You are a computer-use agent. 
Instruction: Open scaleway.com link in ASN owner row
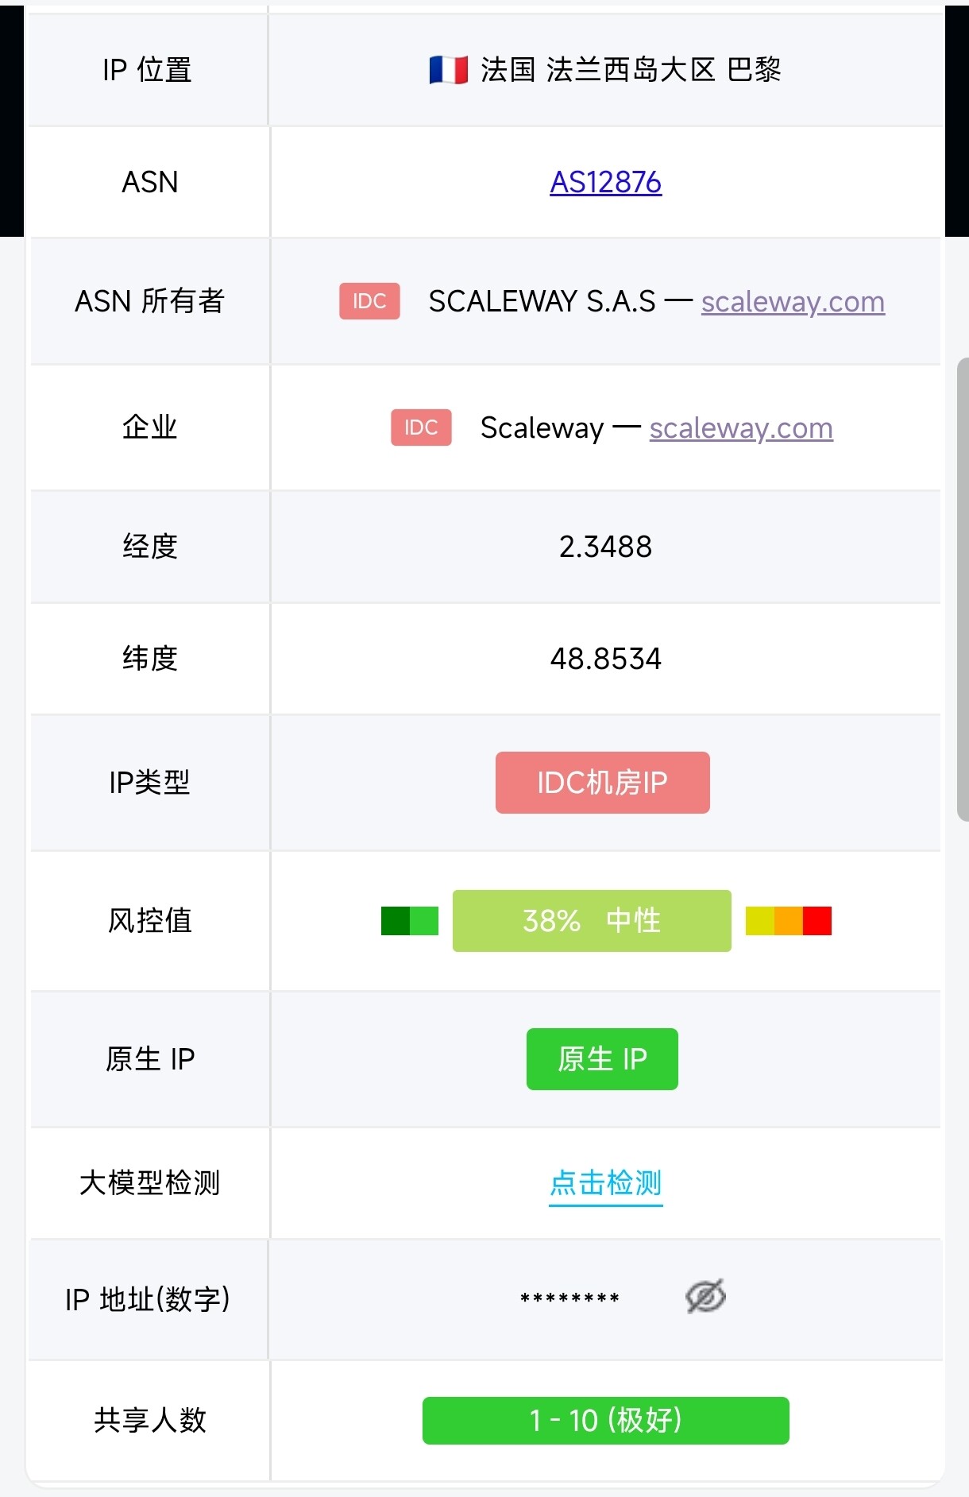click(x=793, y=302)
